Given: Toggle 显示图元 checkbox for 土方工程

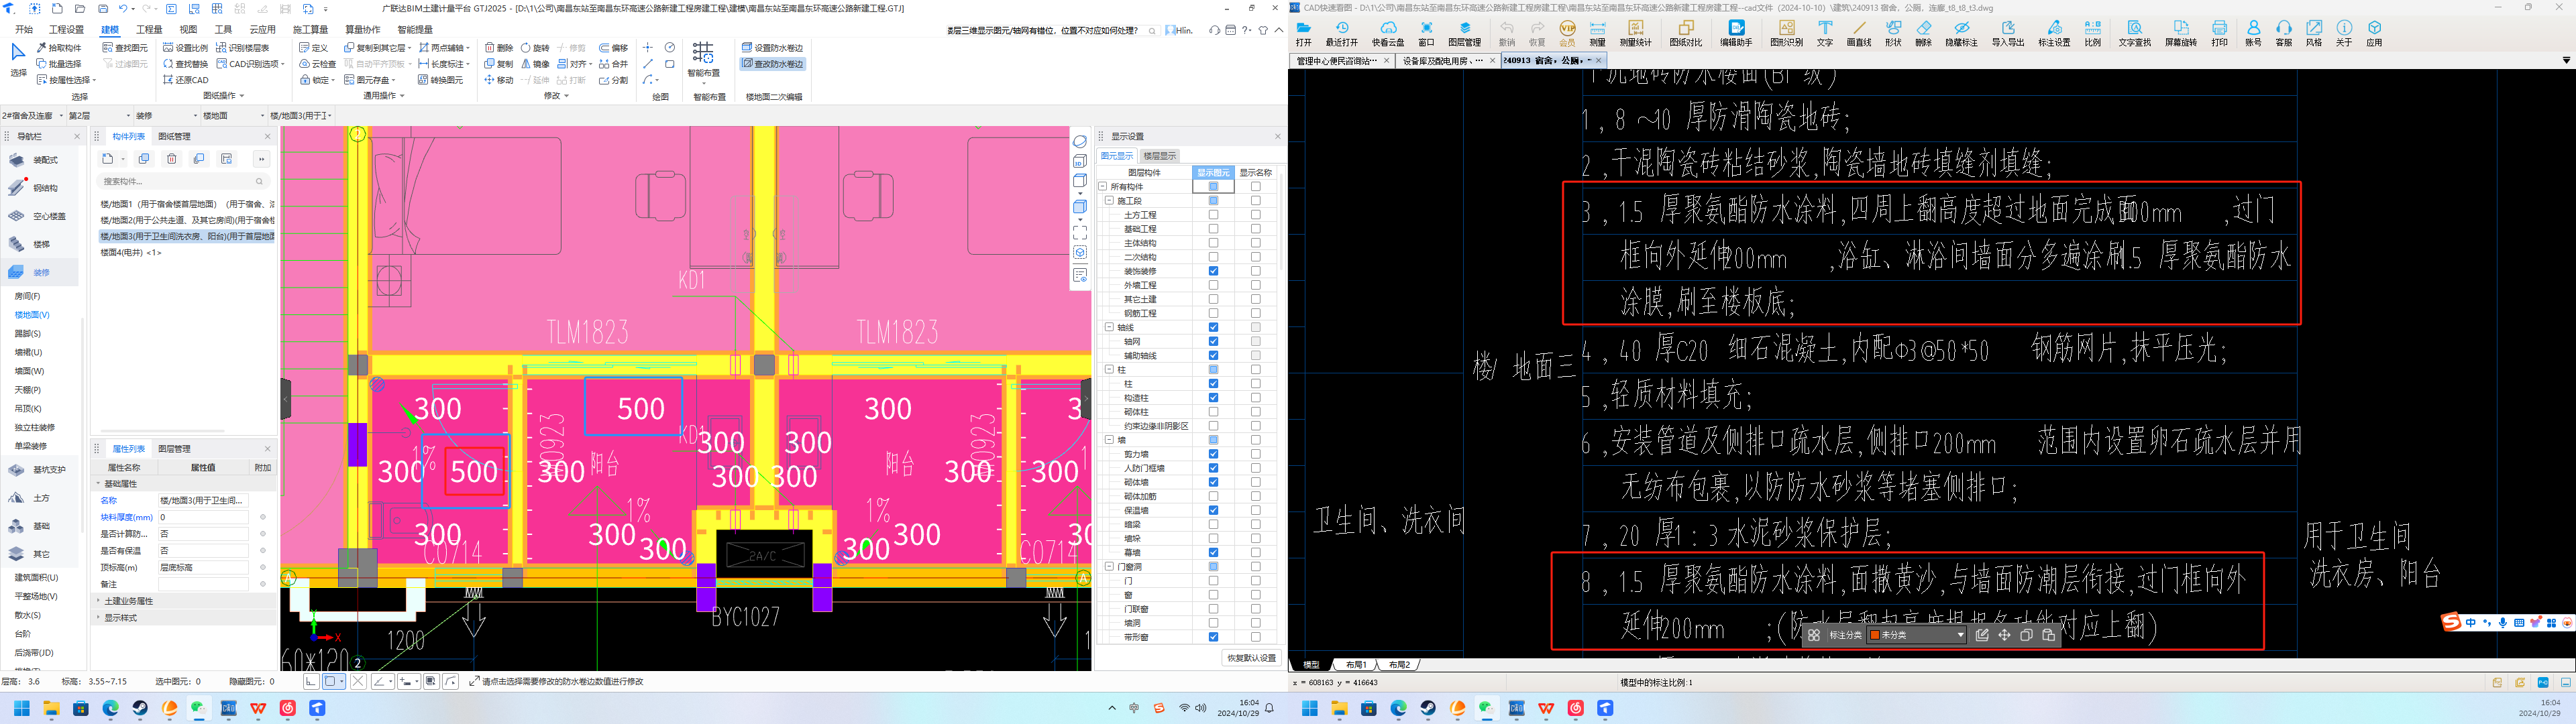Looking at the screenshot, I should pyautogui.click(x=1213, y=215).
